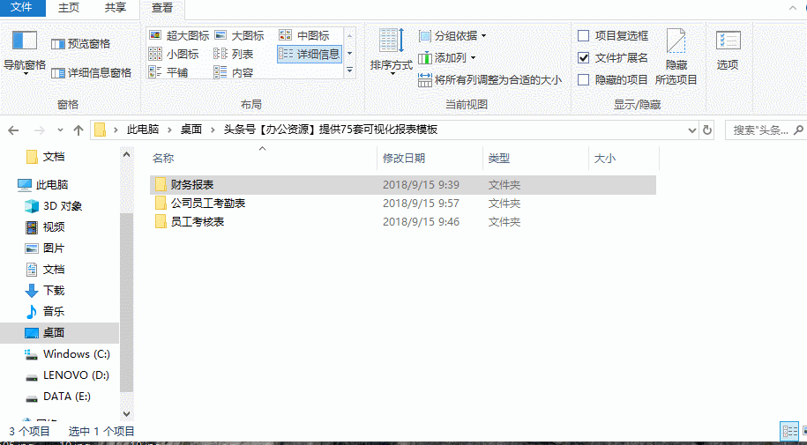Switch to details view in status bar
Image resolution: width=807 pixels, height=445 pixels.
click(x=789, y=431)
